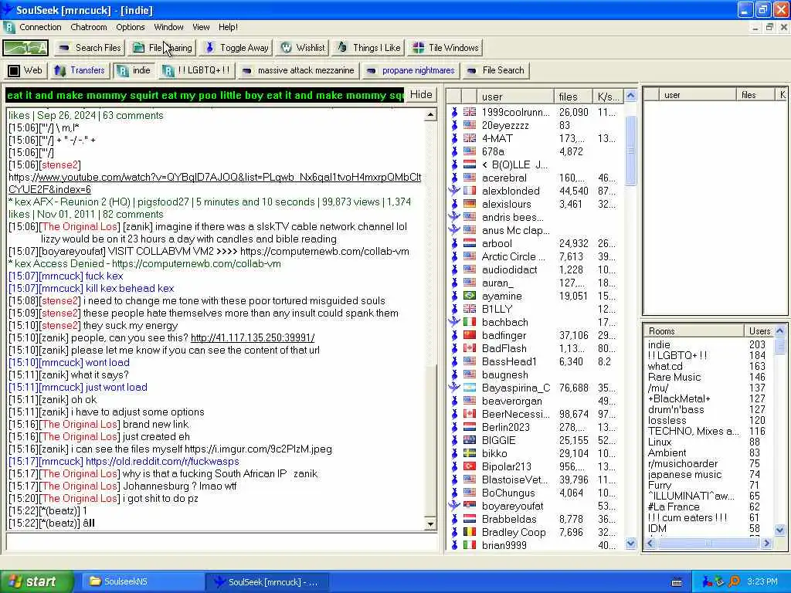
Task: Select the indie chatroom tab
Action: (134, 70)
